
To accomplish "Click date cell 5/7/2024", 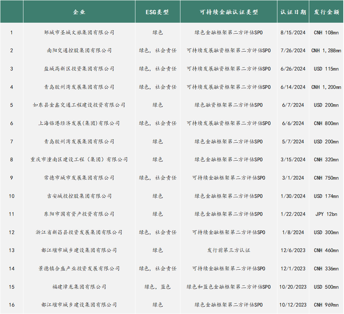I will (293, 142).
